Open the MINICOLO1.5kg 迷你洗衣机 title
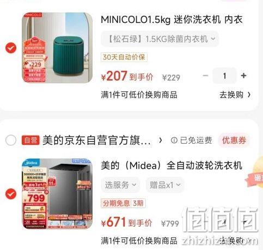The height and width of the screenshot is (250, 263). coord(172,20)
